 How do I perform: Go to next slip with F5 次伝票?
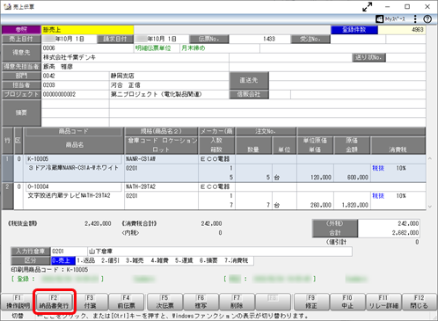164,302
